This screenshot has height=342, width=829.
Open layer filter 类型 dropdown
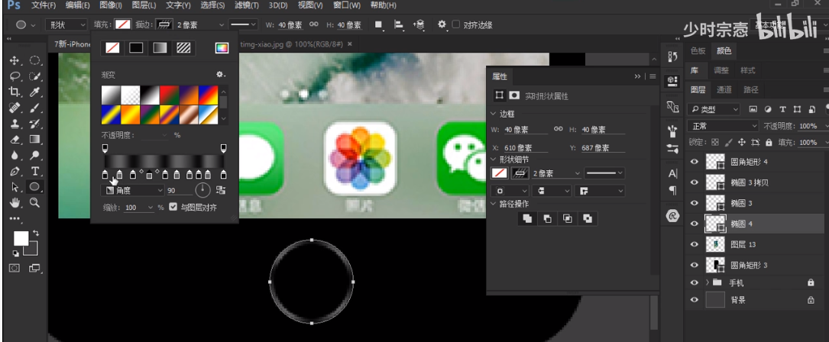tap(713, 109)
